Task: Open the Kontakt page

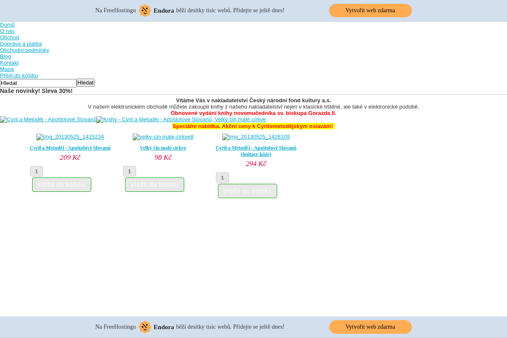Action: click(9, 63)
